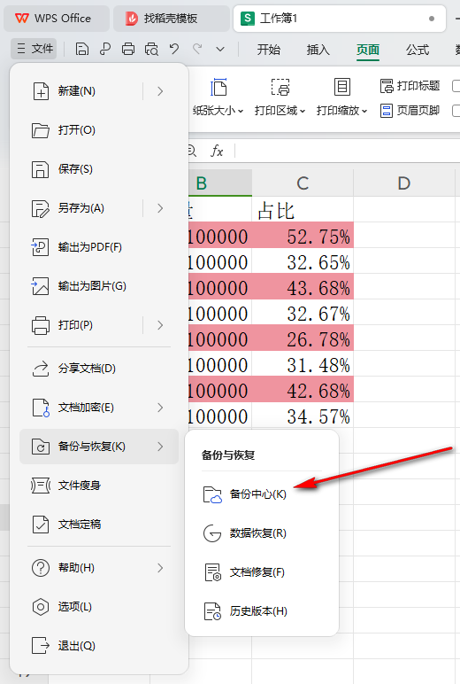The width and height of the screenshot is (460, 684).
Task: Switch to the 插入 ribbon tab
Action: pos(318,50)
